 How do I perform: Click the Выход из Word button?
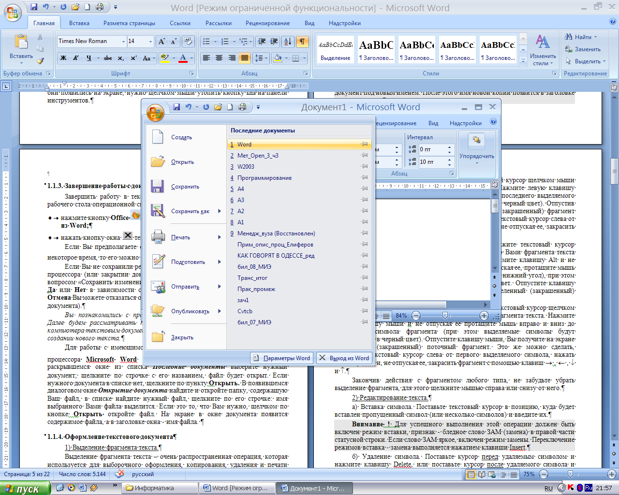[344, 358]
